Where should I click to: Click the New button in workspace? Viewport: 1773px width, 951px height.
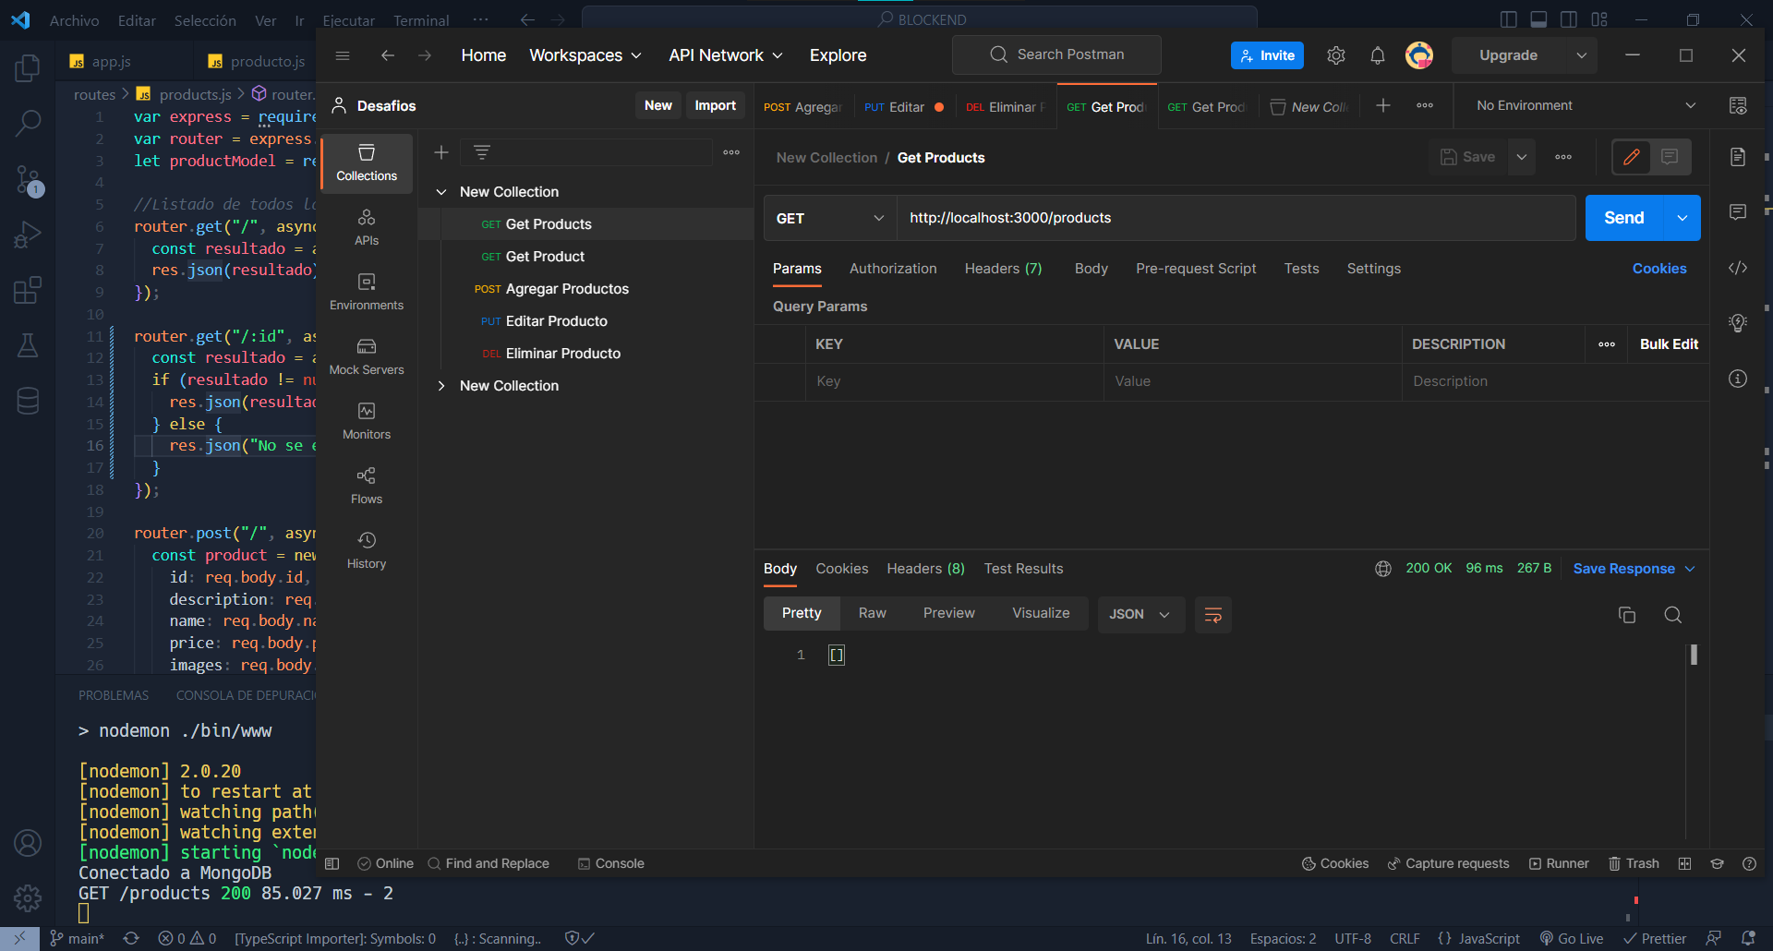coord(658,105)
